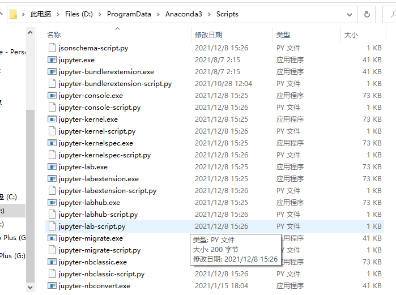The width and height of the screenshot is (396, 295).
Task: Sort files by 大小 column header
Action: pos(351,35)
